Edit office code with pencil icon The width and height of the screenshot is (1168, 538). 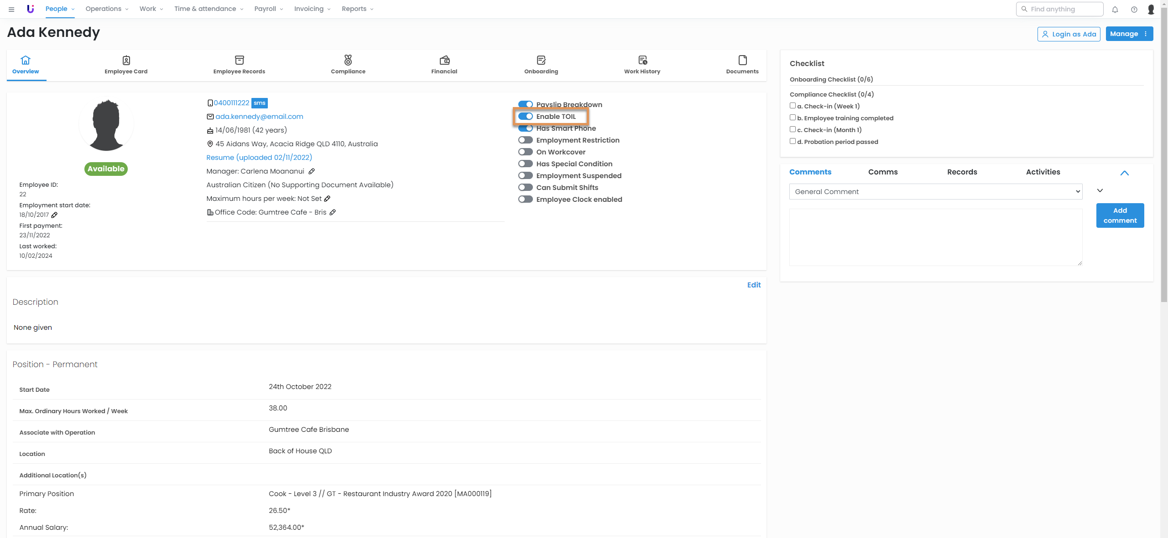(x=333, y=212)
